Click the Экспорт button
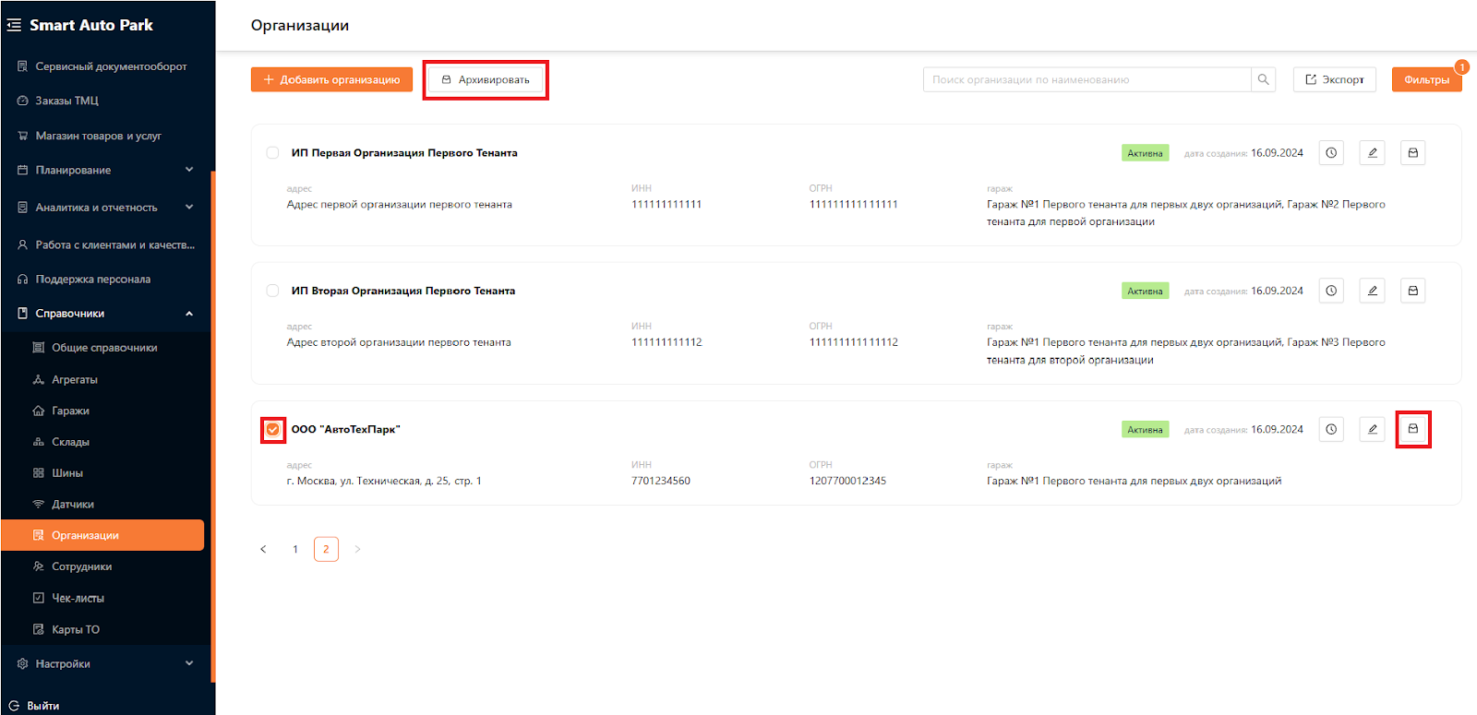 pos(1334,79)
